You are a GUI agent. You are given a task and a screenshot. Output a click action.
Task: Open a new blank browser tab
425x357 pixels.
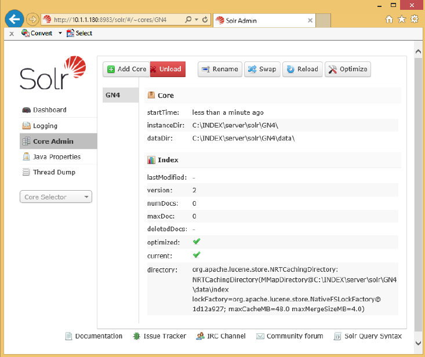pos(324,20)
